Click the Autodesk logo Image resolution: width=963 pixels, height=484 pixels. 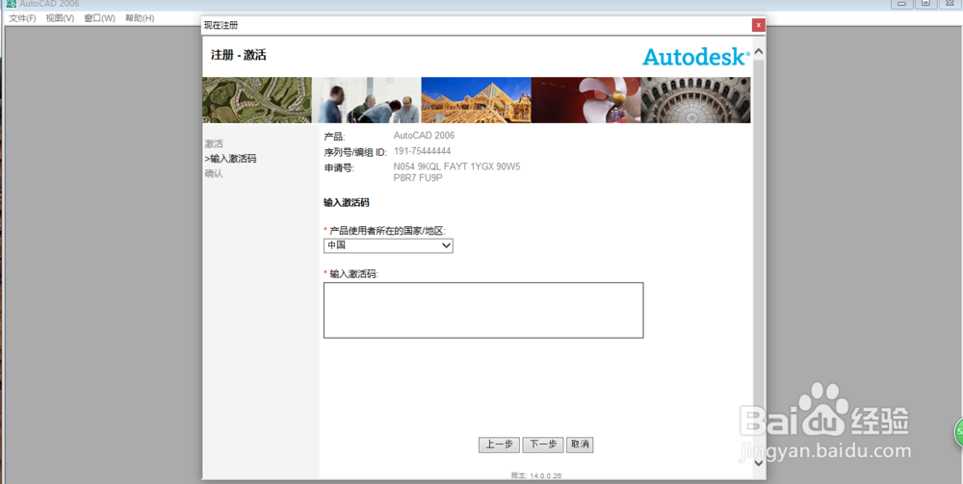(696, 57)
